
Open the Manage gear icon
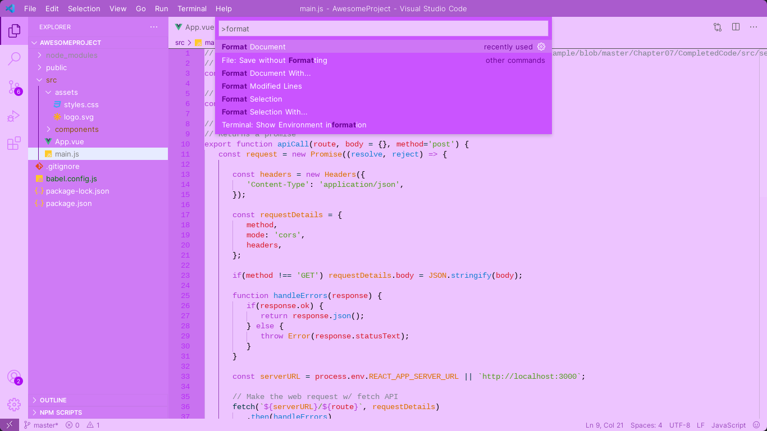click(14, 404)
